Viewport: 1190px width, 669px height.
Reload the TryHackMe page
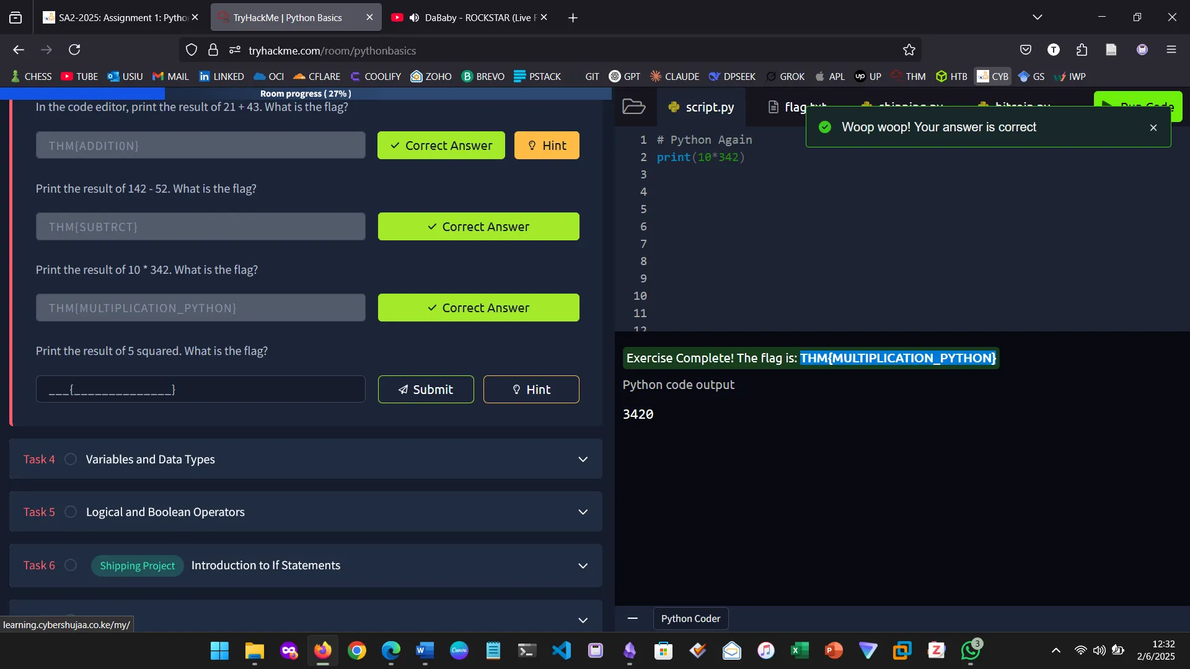coord(74,50)
